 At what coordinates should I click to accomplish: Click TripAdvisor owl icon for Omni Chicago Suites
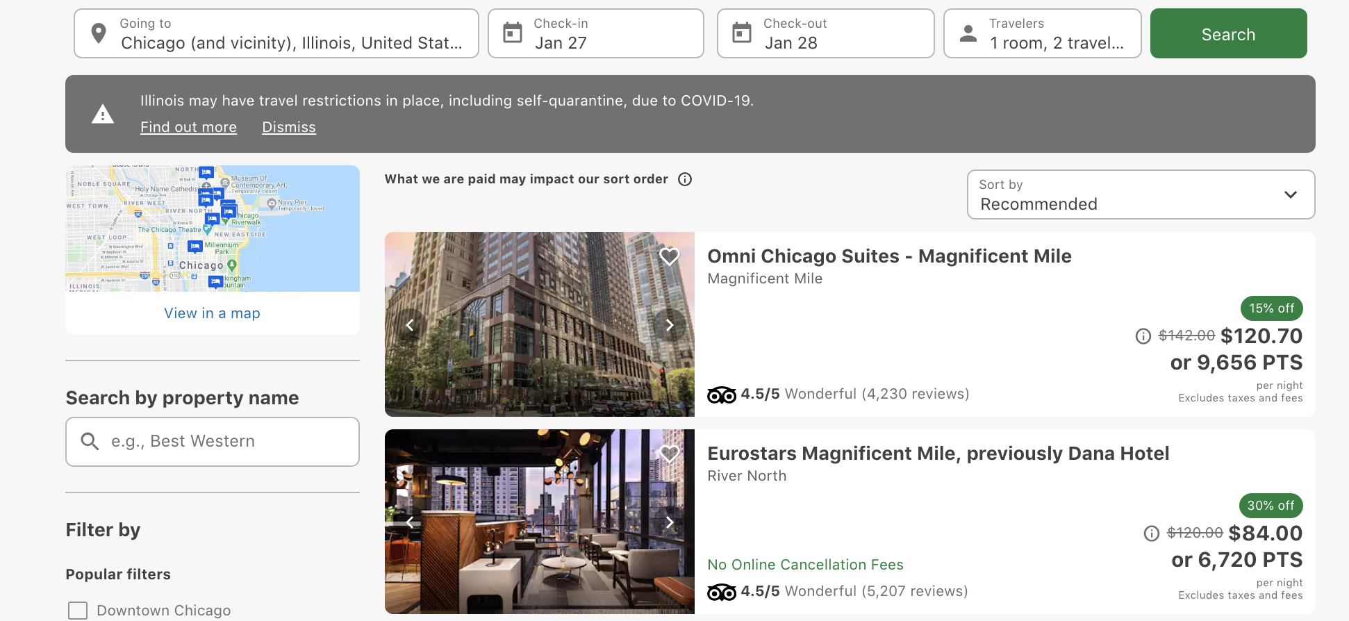point(722,395)
